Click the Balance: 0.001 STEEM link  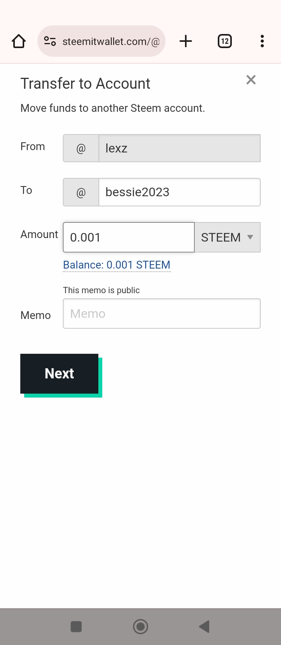(x=117, y=265)
